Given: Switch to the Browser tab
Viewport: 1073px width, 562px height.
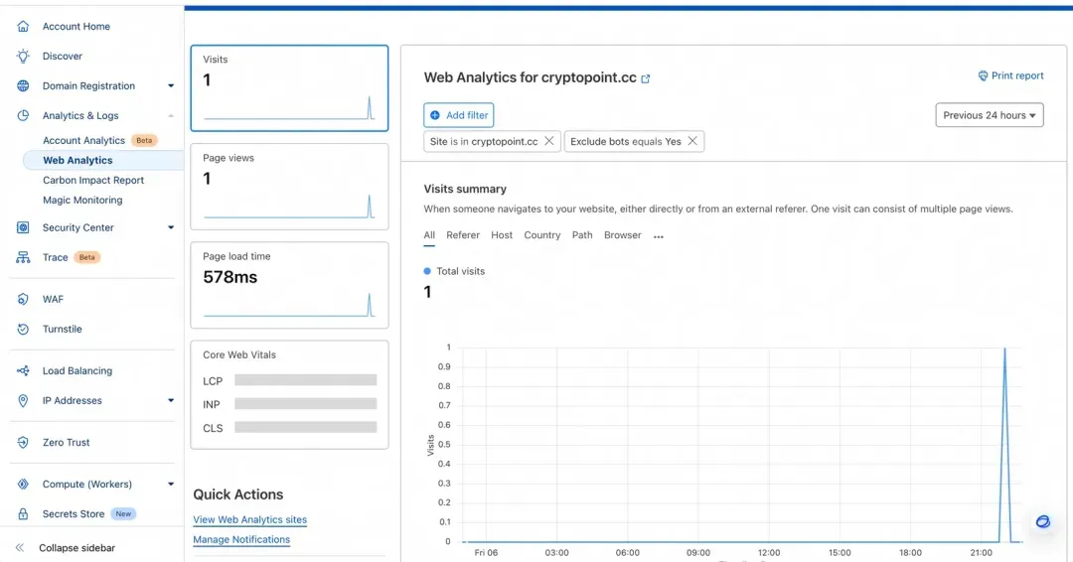Looking at the screenshot, I should point(623,235).
